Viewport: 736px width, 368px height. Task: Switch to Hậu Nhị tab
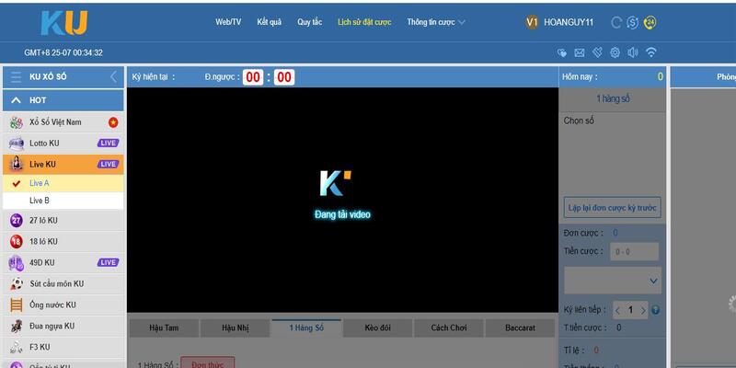coord(236,328)
